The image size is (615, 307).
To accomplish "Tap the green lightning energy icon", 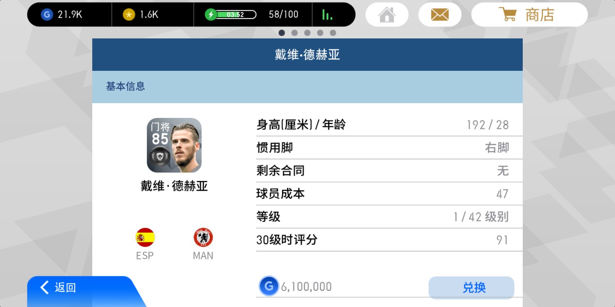I will [211, 15].
